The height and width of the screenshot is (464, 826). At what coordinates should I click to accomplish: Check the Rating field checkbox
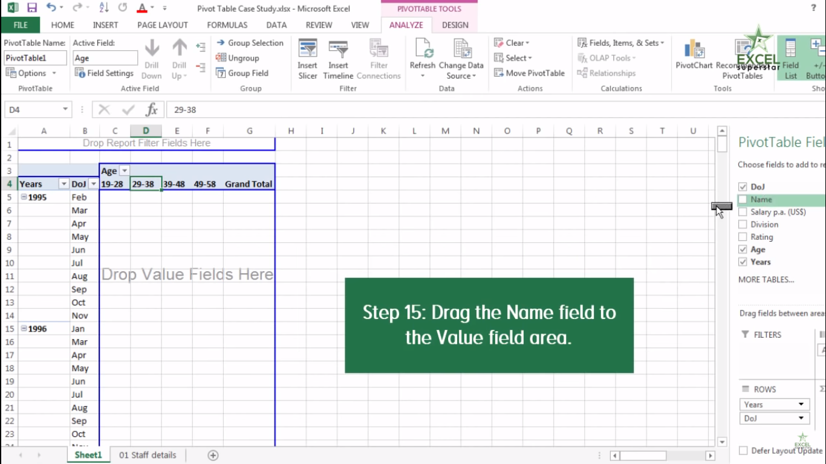pyautogui.click(x=743, y=237)
